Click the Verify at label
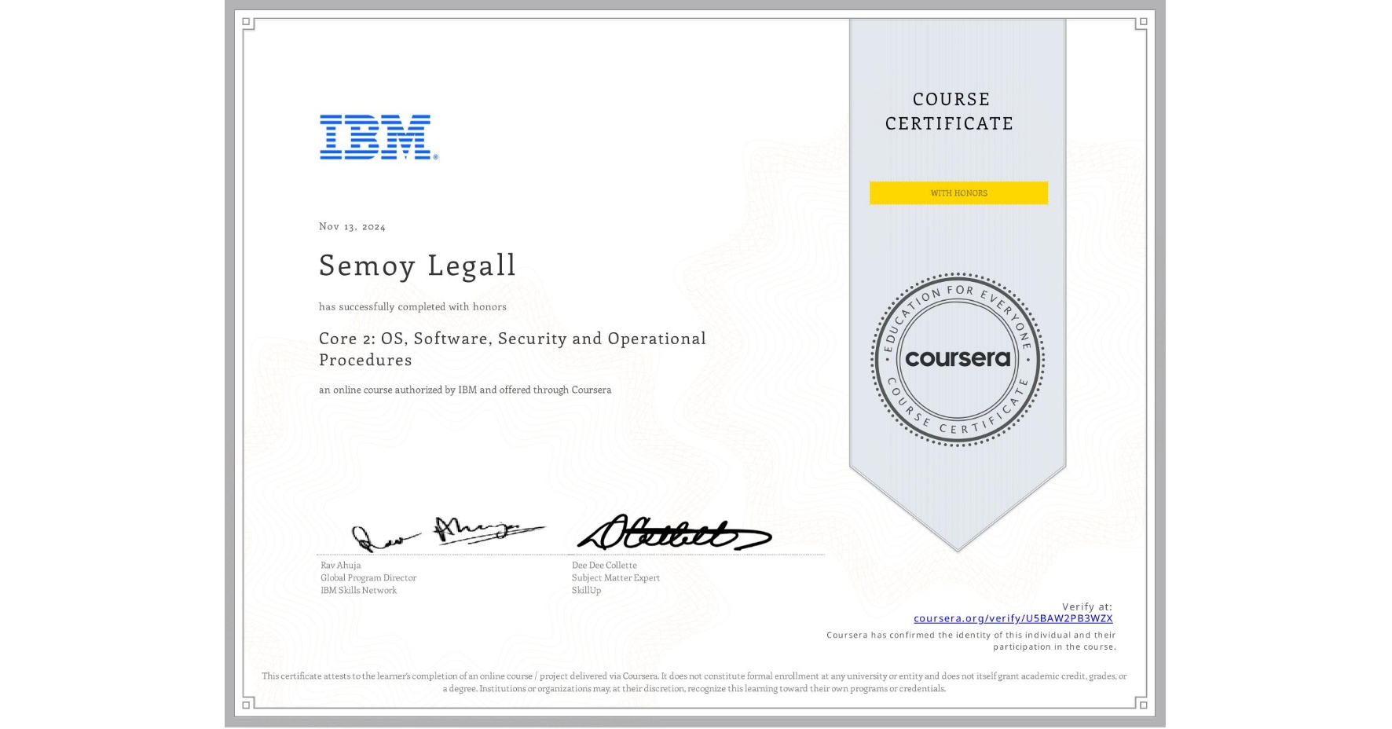Screen dimensions: 1392x729 click(1087, 605)
